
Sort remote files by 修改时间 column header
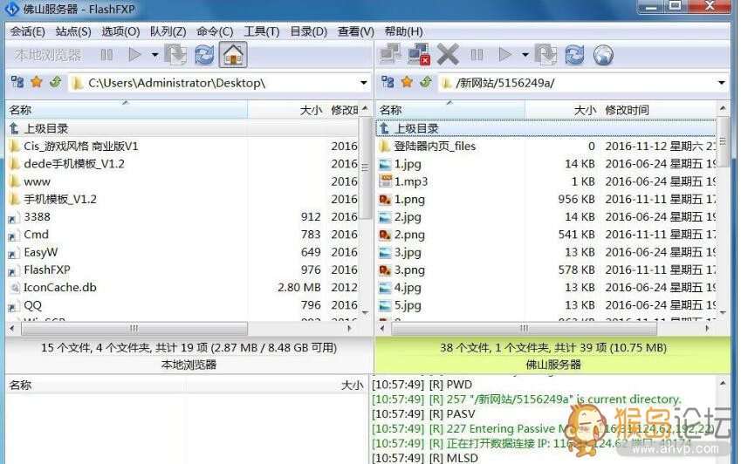(658, 110)
